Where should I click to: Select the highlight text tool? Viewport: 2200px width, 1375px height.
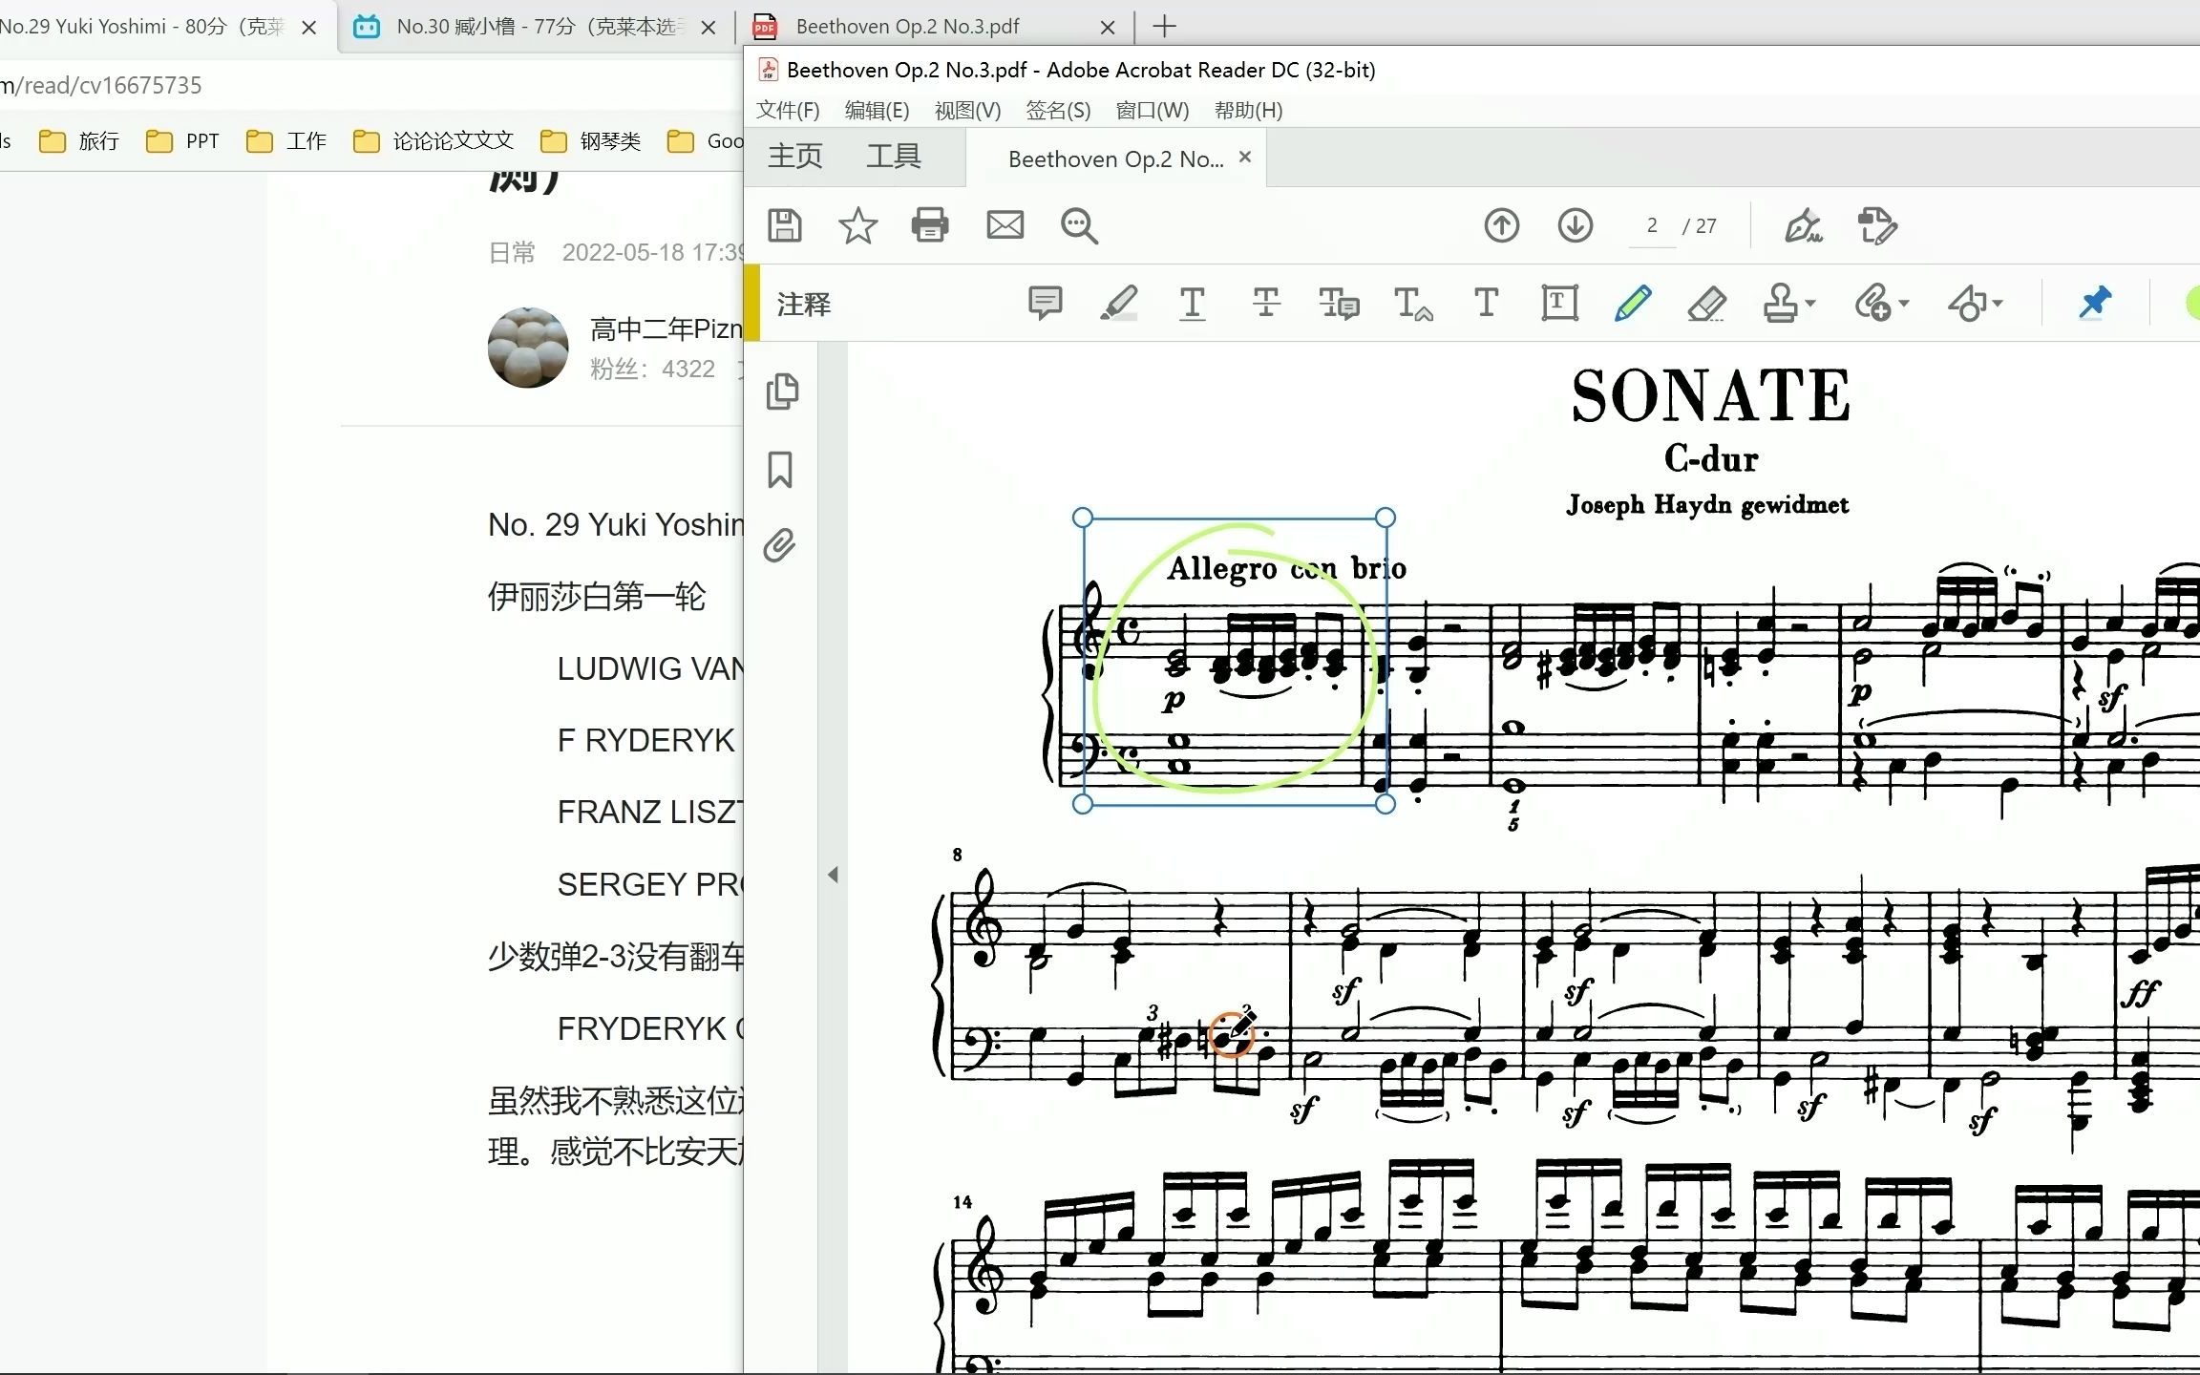[1119, 304]
